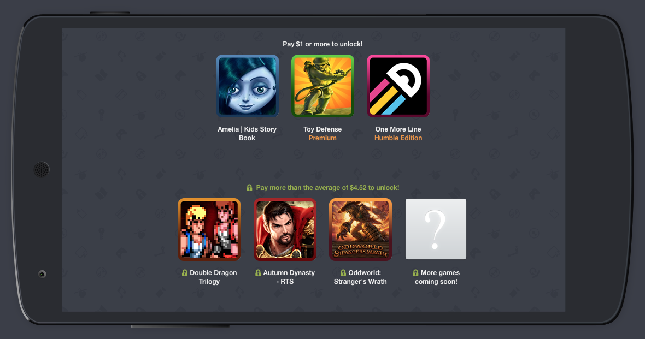645x339 pixels.
Task: Open the Amelia Kids Story Book icon
Action: (247, 86)
